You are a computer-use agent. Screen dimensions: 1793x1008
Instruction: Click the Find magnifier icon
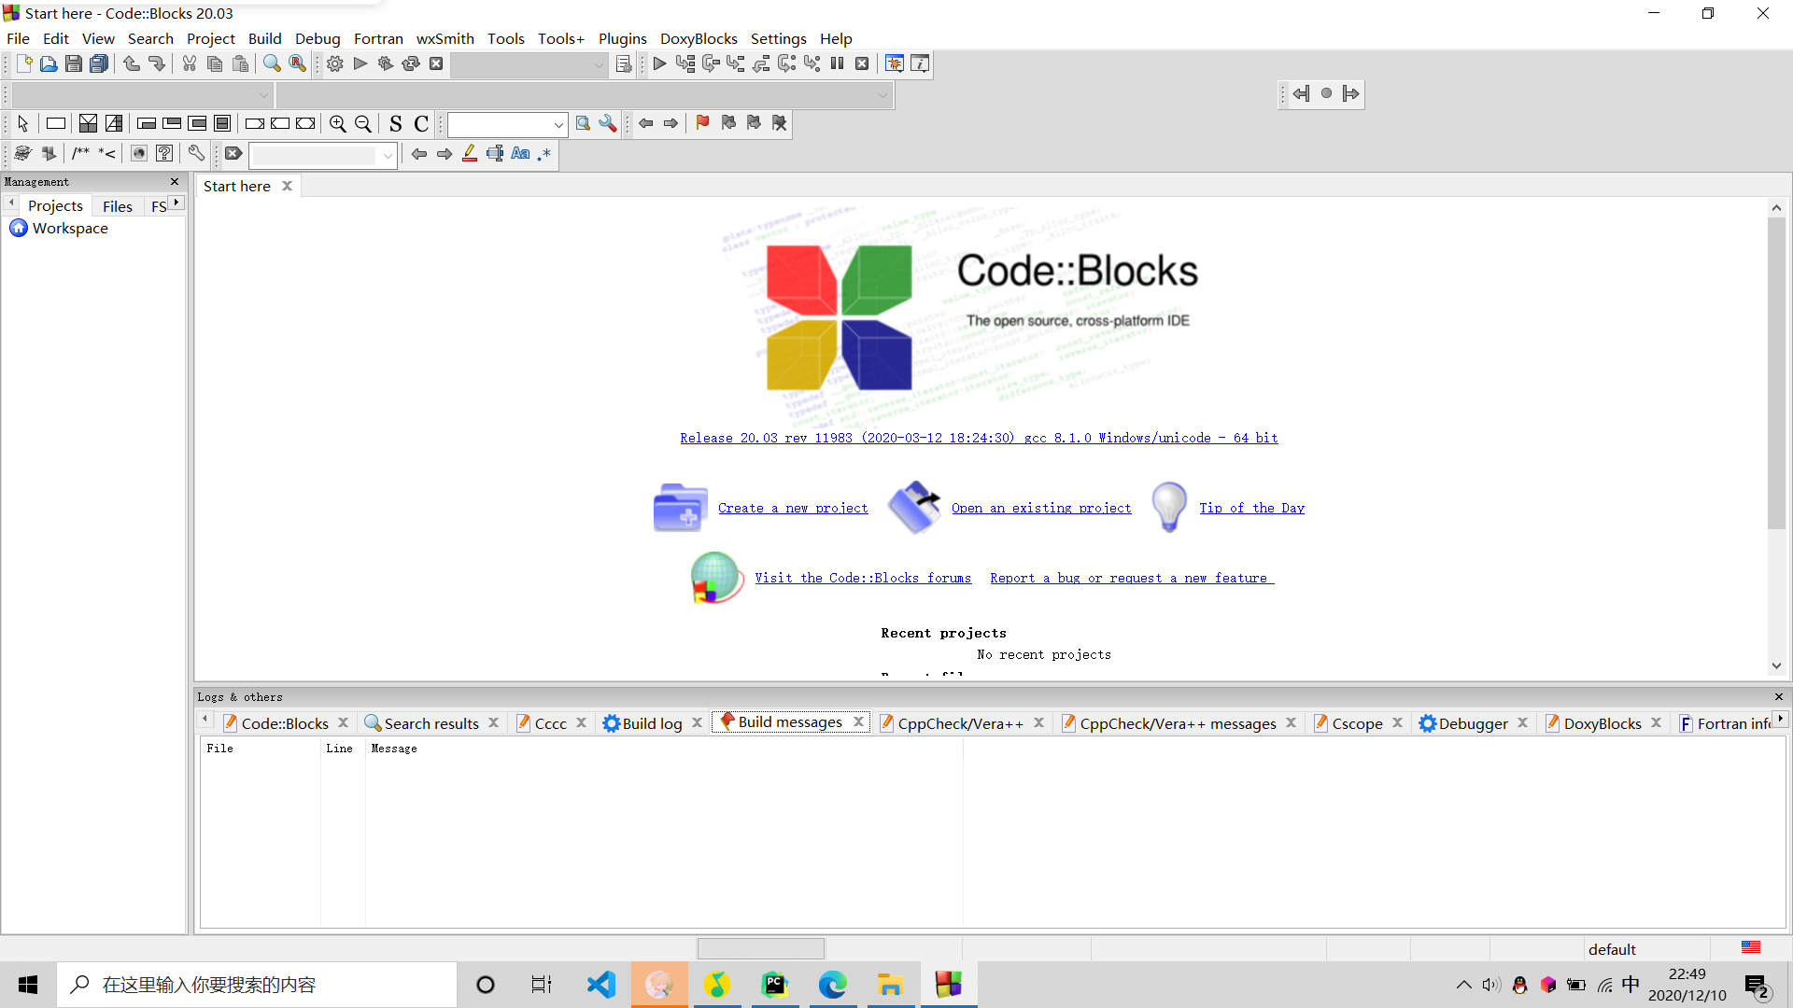click(x=272, y=64)
